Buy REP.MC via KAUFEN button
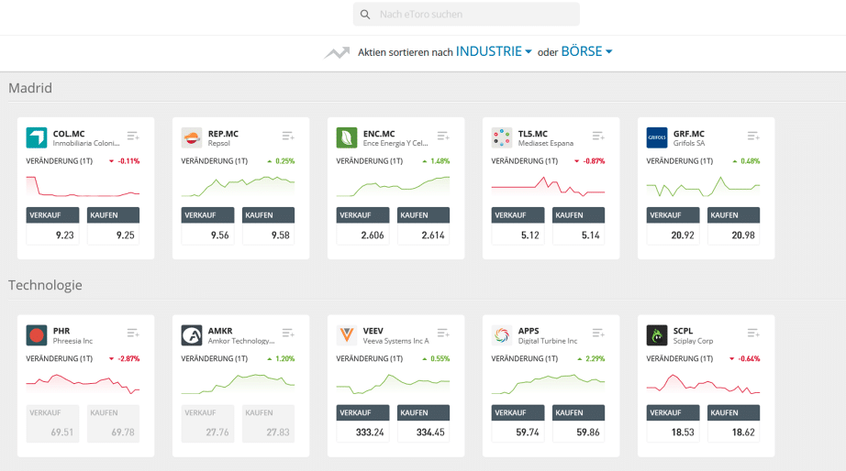846x471 pixels. click(x=268, y=225)
